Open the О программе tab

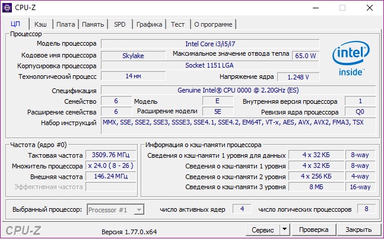213,24
